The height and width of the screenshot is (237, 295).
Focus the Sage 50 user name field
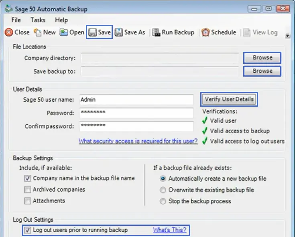[136, 99]
